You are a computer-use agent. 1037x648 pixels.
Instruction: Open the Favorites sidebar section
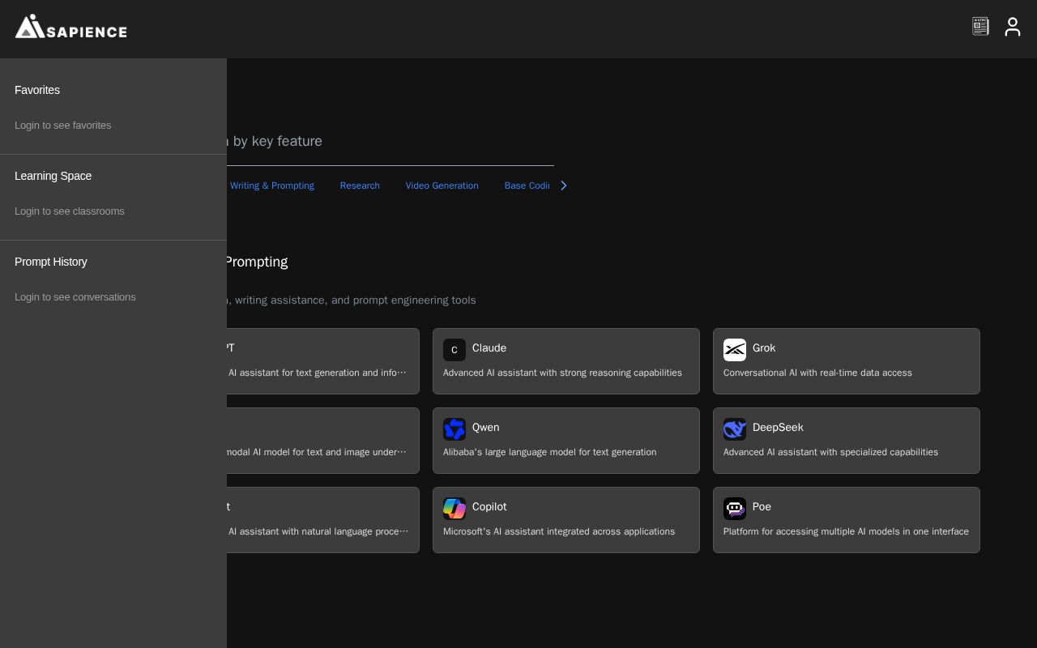[37, 90]
